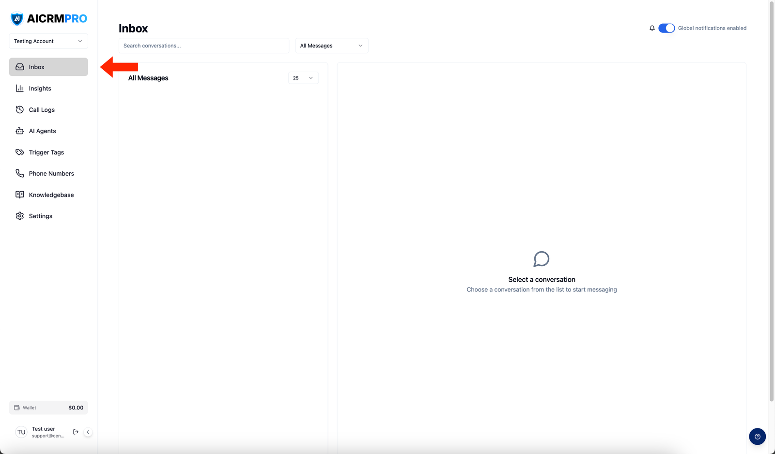775x454 pixels.
Task: Click the page vertical scrollbar
Action: (x=772, y=201)
